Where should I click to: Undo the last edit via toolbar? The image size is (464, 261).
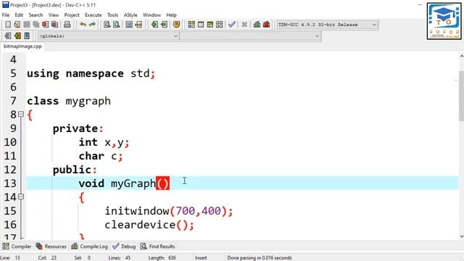[x=83, y=25]
